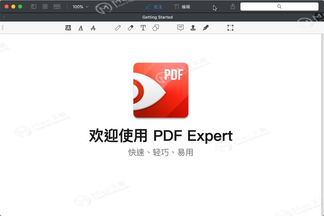The image size is (324, 216).
Task: Select the eraser tool
Action: [131, 28]
